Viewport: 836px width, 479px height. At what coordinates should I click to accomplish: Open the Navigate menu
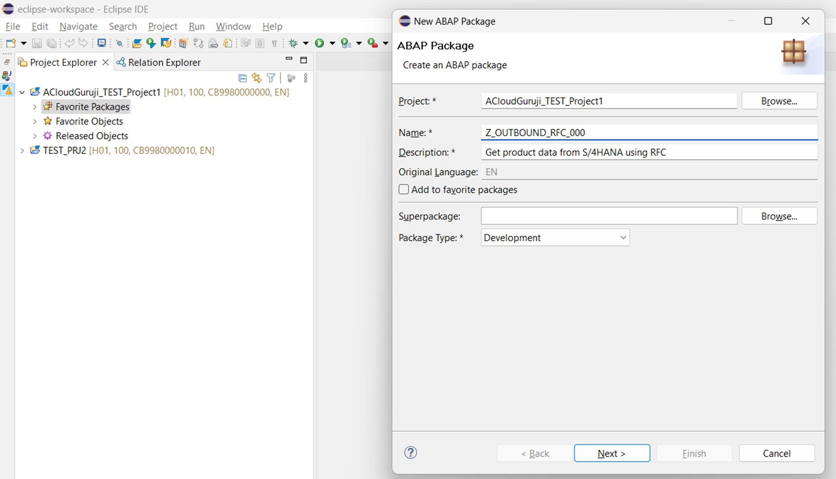[78, 26]
